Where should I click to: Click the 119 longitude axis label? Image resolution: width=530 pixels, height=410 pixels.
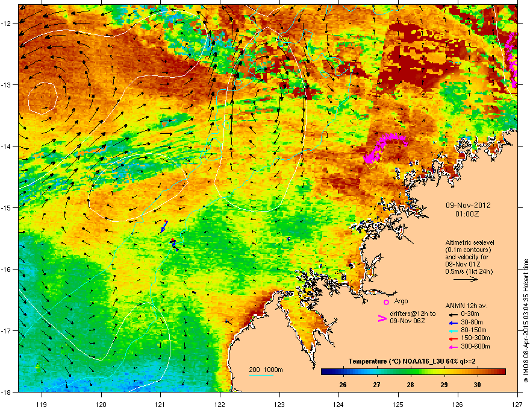tap(42, 404)
